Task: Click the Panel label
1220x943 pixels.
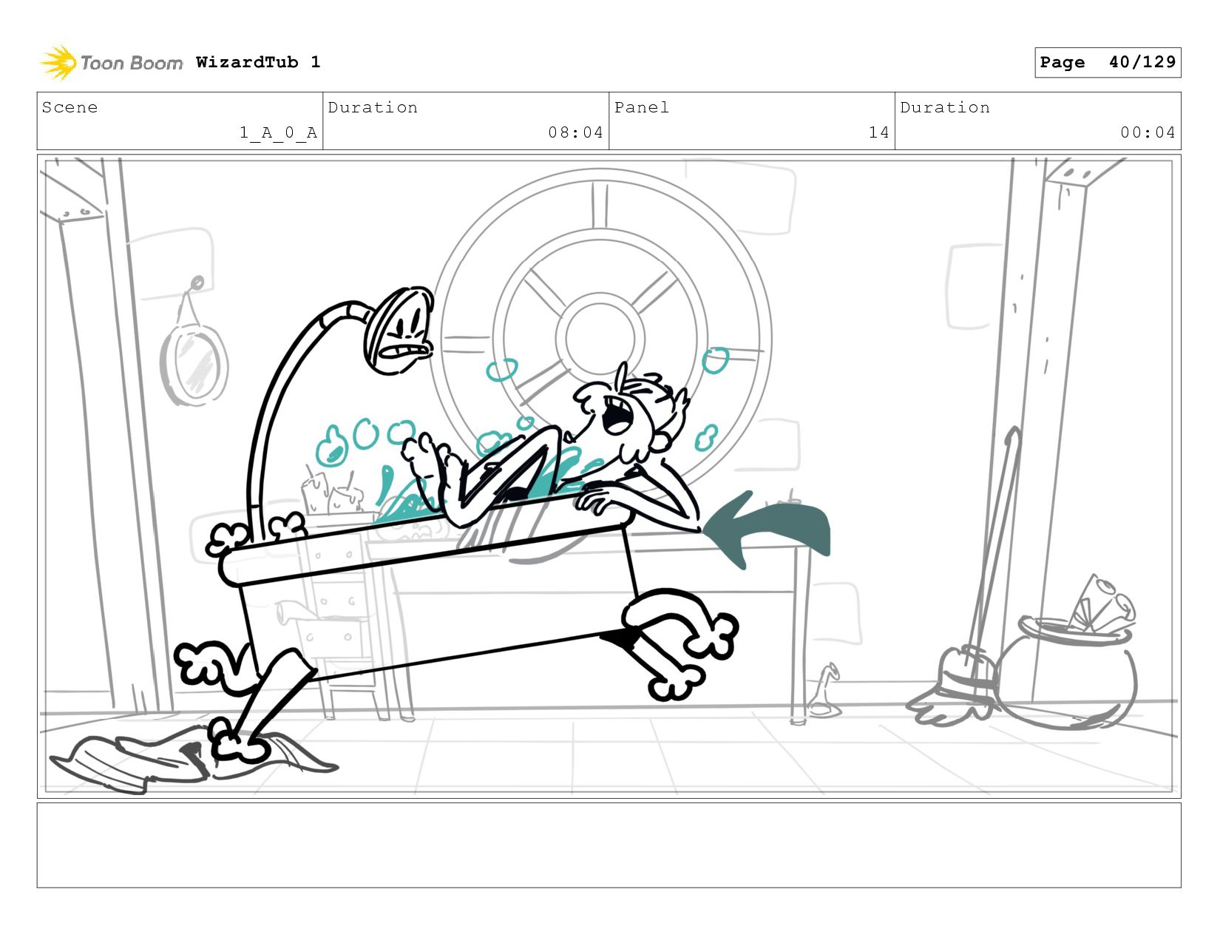Action: pos(642,107)
